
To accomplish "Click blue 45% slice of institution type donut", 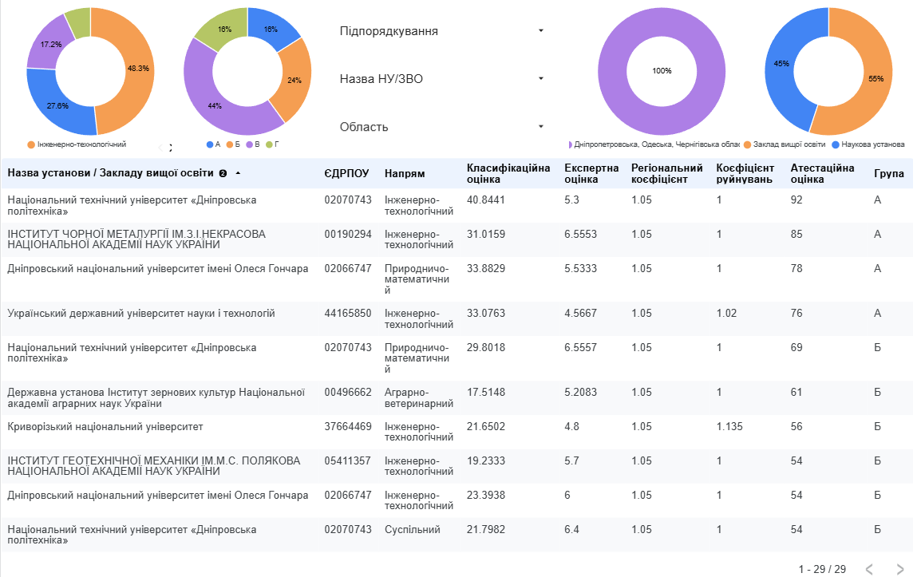I will (781, 64).
